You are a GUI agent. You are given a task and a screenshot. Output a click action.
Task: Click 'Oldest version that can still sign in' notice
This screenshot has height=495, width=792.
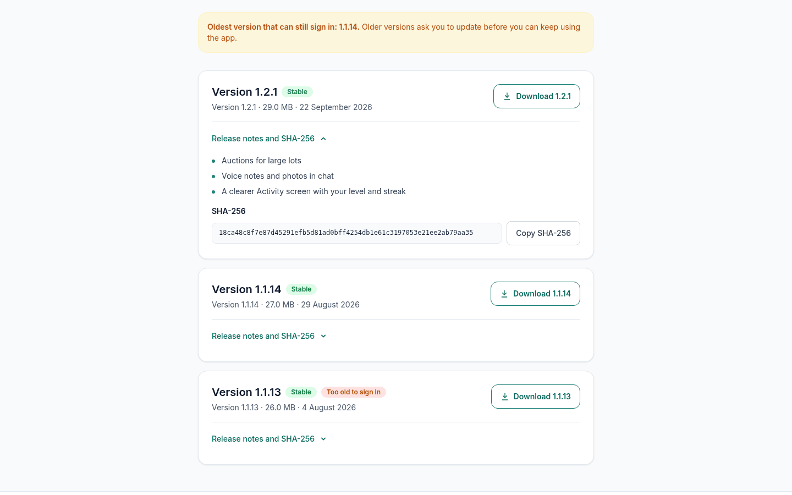396,32
